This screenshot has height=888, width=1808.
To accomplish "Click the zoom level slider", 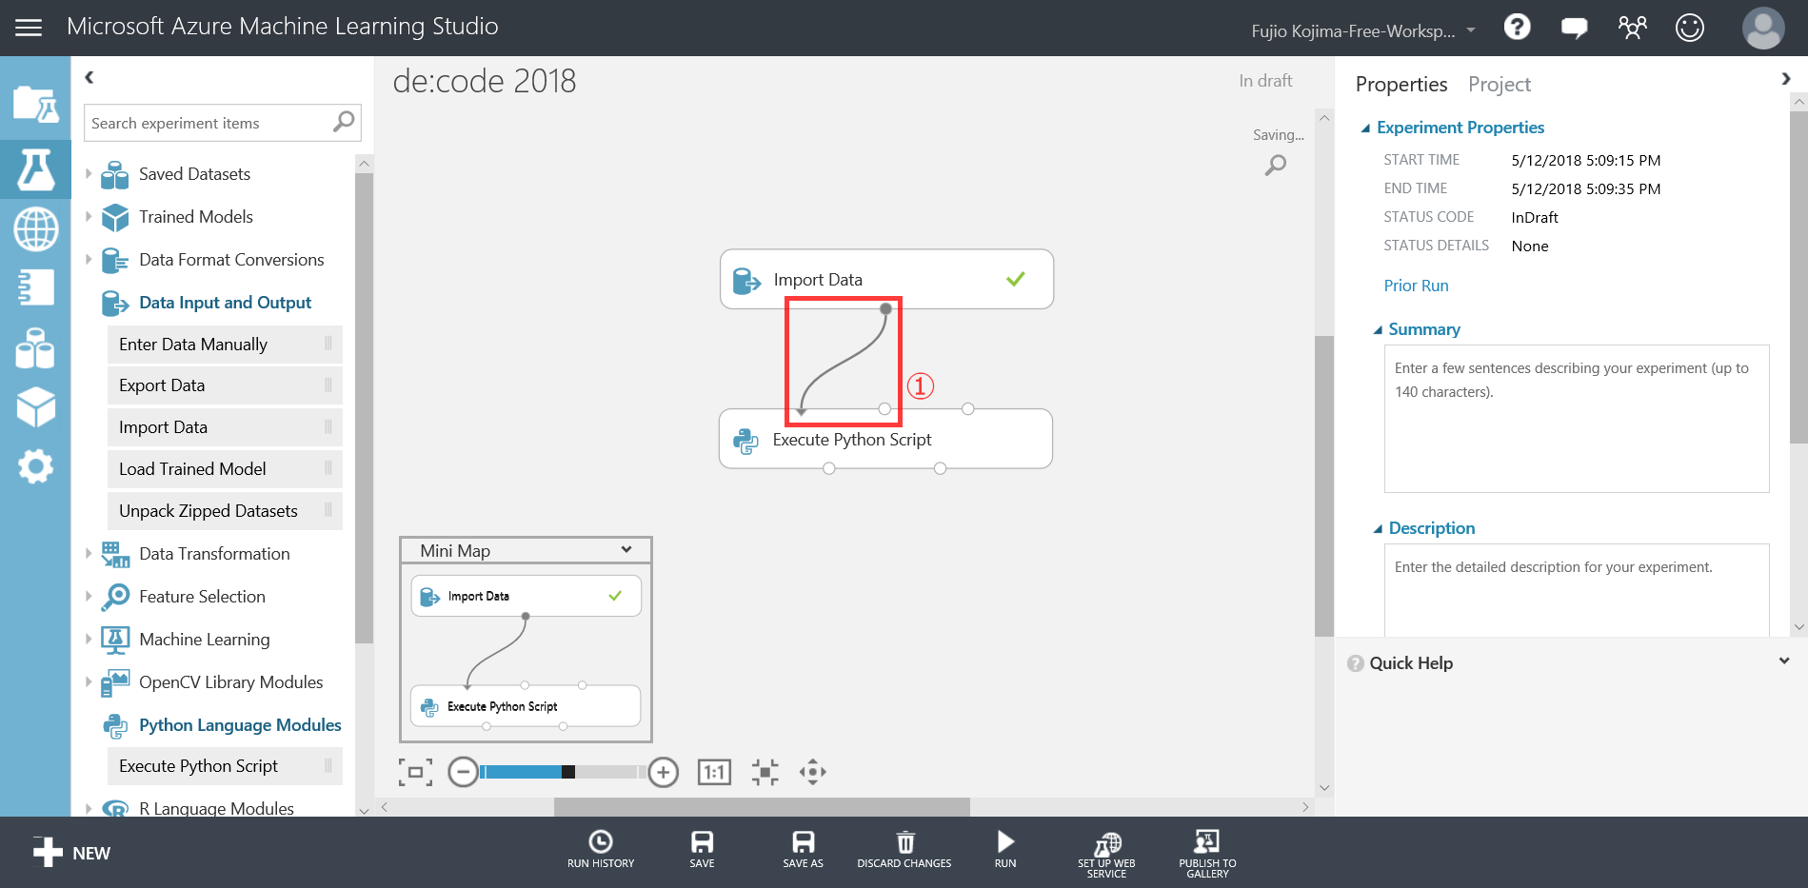I will tap(564, 772).
